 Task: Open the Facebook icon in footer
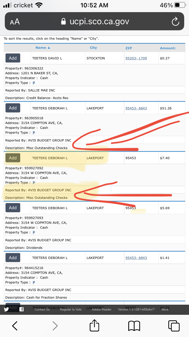tap(22, 309)
